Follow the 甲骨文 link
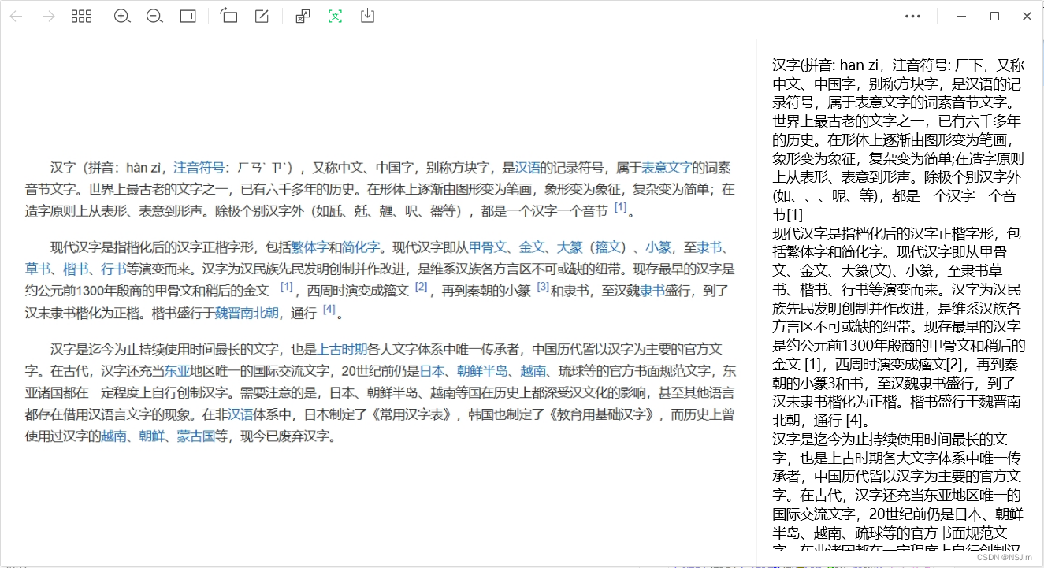The height and width of the screenshot is (568, 1044). [x=488, y=247]
